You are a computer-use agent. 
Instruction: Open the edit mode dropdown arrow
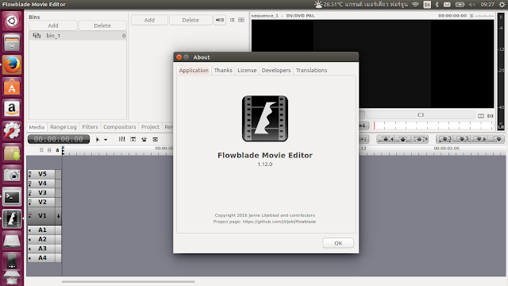click(106, 140)
